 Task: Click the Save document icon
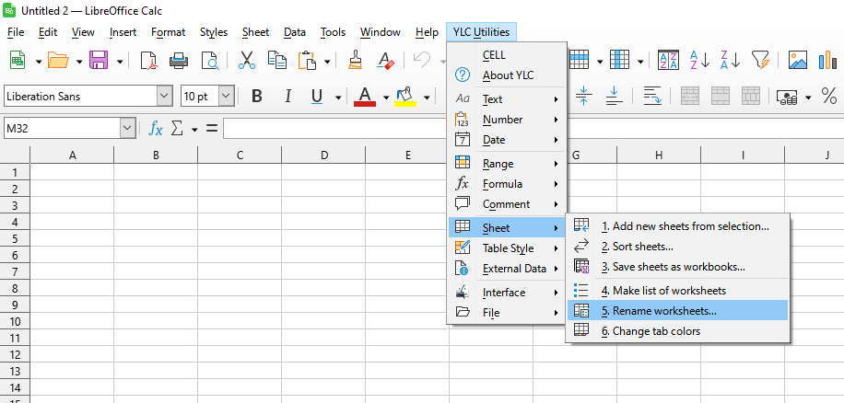[98, 61]
